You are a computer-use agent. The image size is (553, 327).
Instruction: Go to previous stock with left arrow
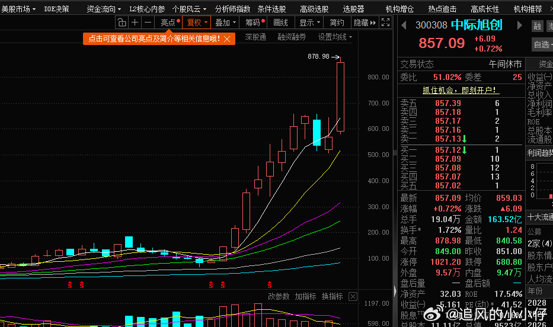(404, 25)
